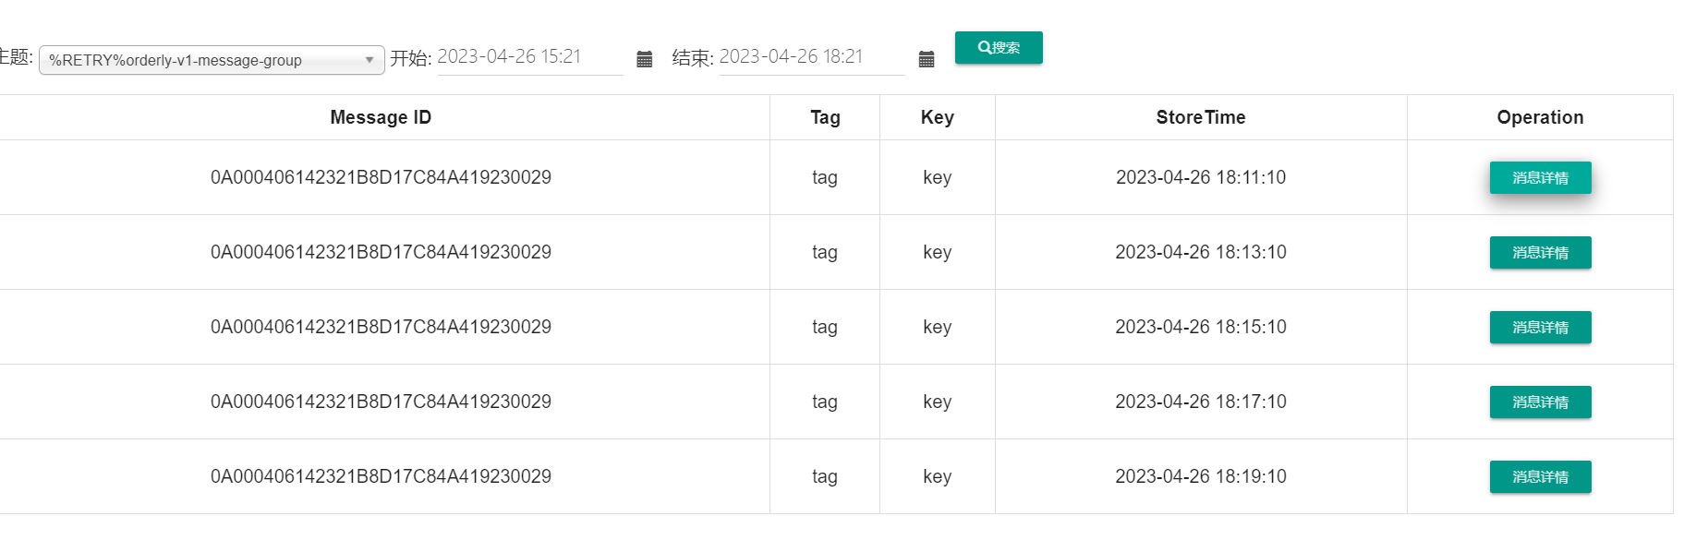Open the start date calendar picker
Viewport: 1684px width, 540px height.
[645, 58]
